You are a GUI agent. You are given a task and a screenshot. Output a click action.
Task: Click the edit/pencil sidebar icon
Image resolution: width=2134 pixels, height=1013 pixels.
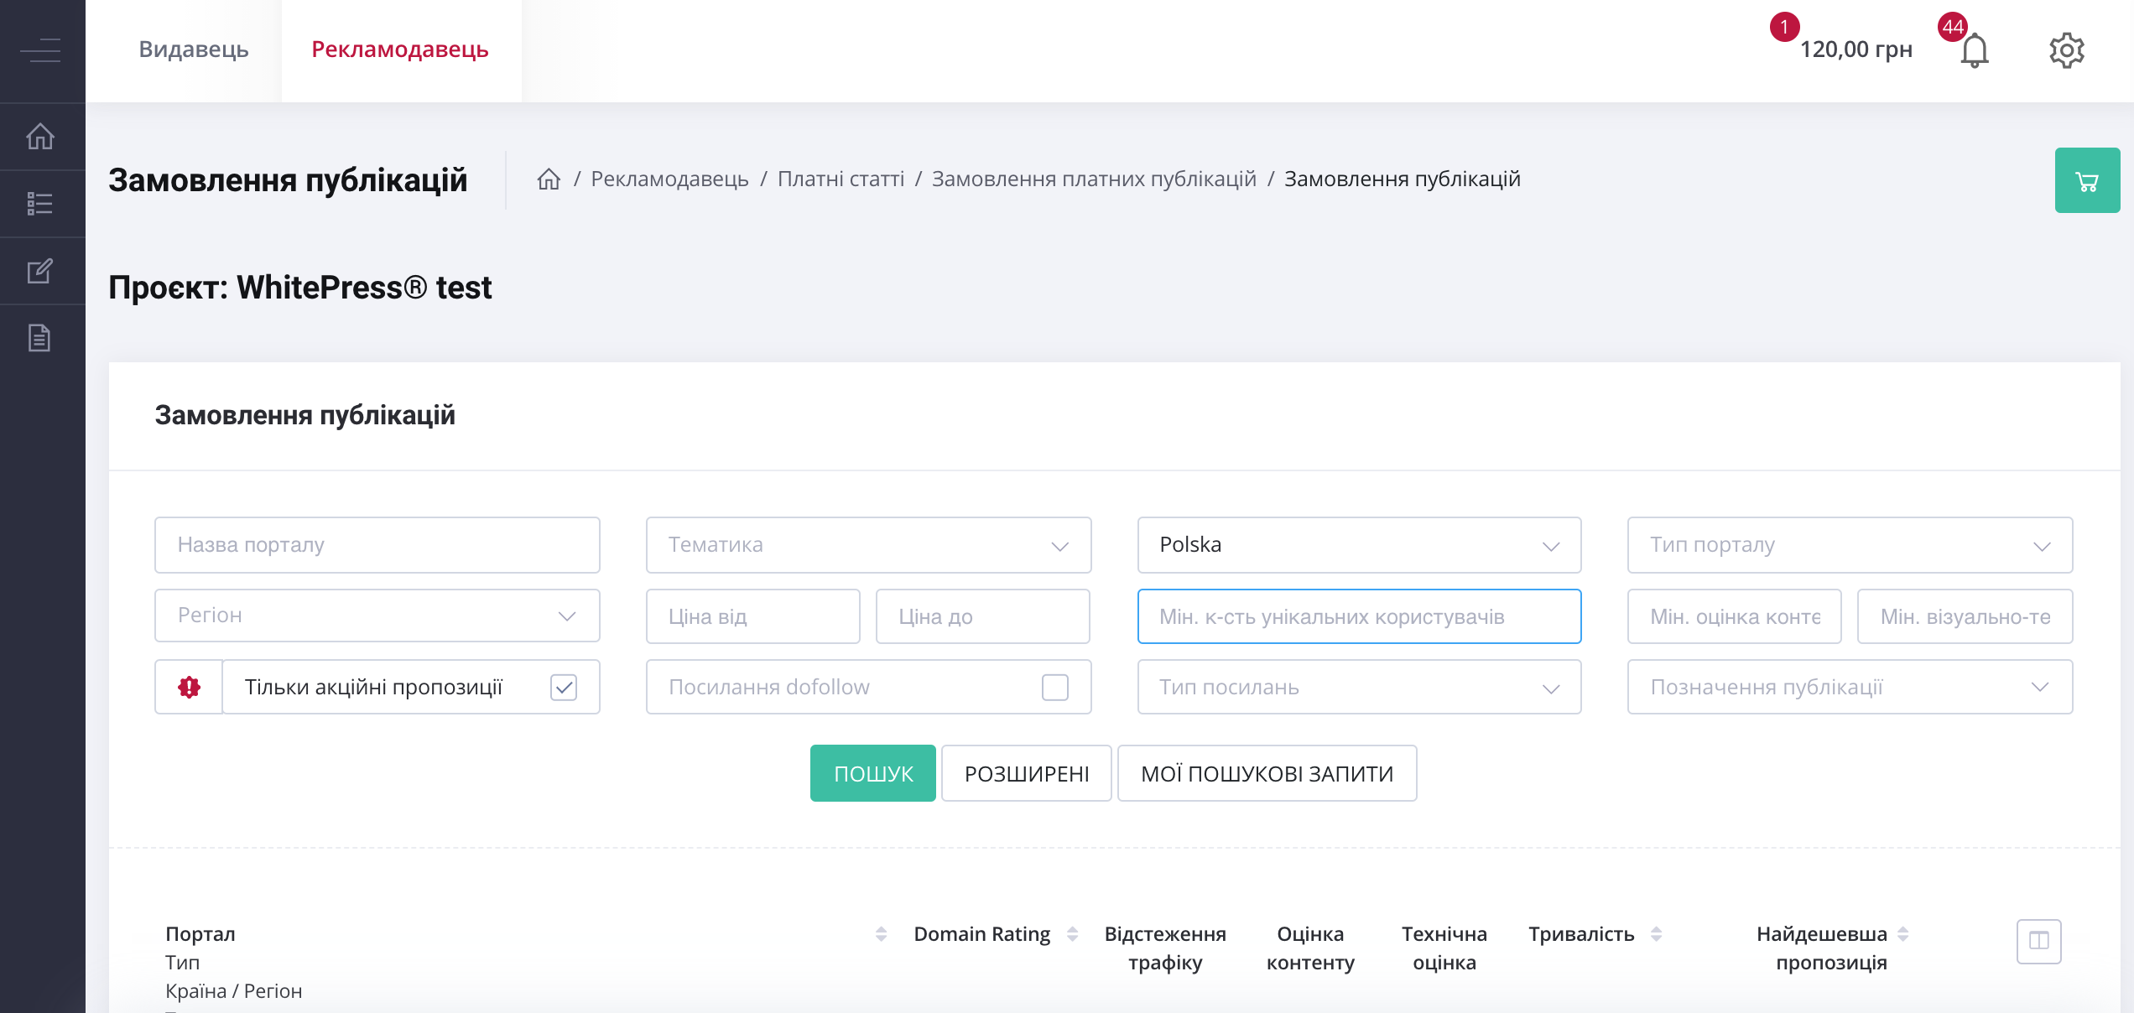click(41, 268)
